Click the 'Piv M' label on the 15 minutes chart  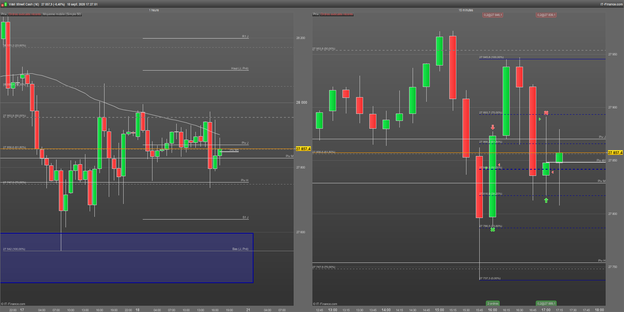click(602, 181)
